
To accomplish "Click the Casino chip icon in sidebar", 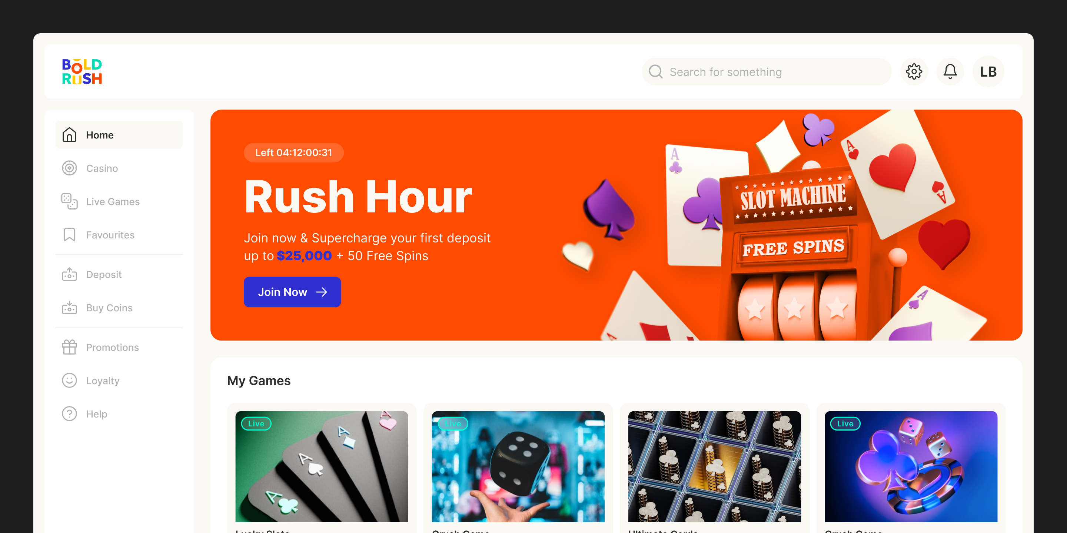I will pos(69,168).
